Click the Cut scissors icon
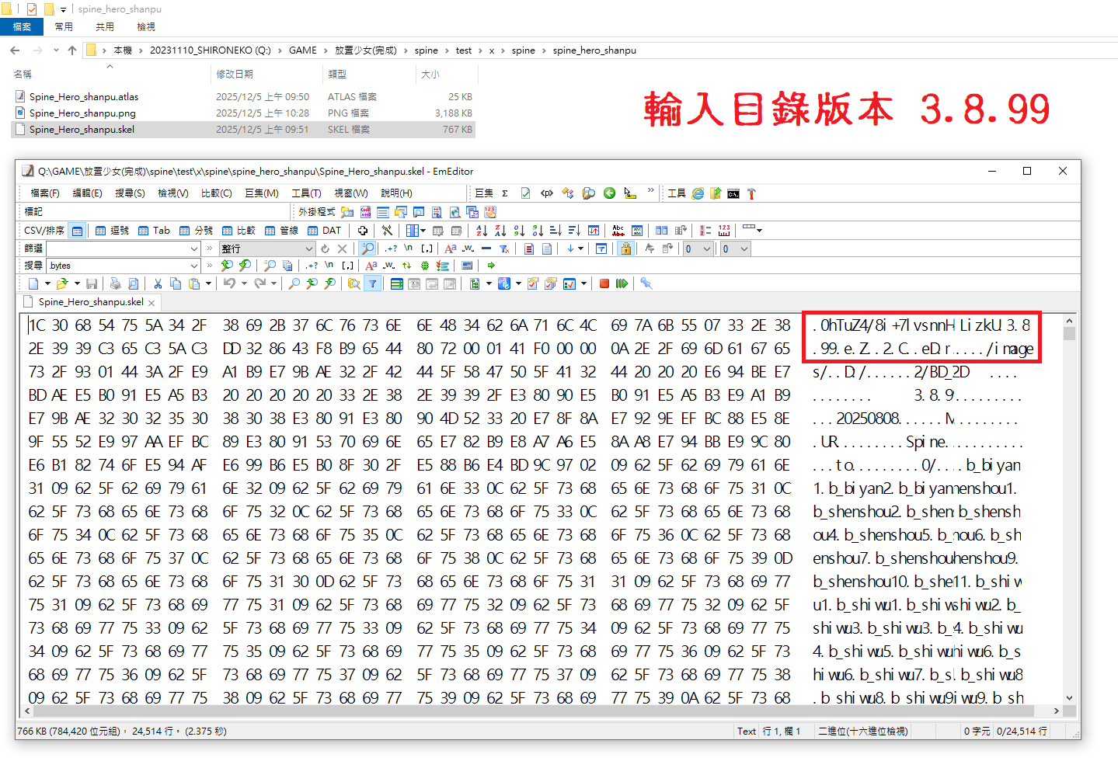 pyautogui.click(x=158, y=284)
